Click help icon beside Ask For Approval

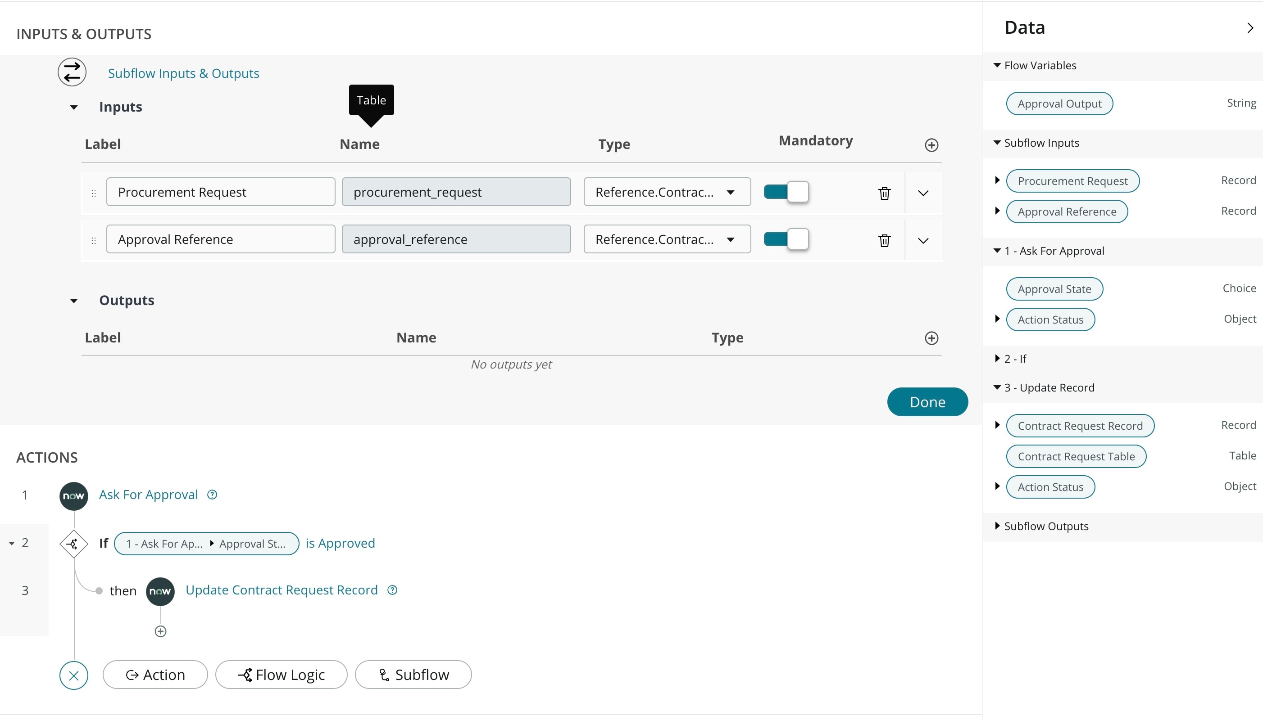click(x=212, y=495)
